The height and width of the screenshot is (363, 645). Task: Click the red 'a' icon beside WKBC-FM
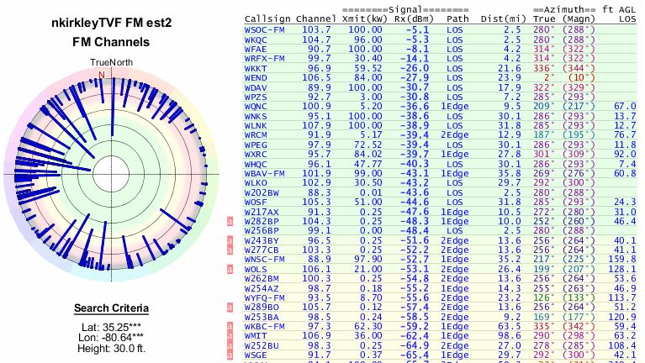(228, 327)
